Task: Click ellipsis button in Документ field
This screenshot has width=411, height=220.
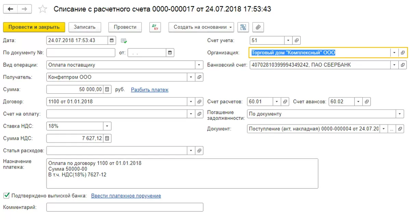Action: 392,129
